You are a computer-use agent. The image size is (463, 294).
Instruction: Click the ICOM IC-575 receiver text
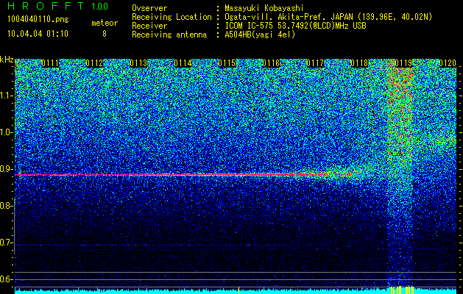pyautogui.click(x=295, y=26)
